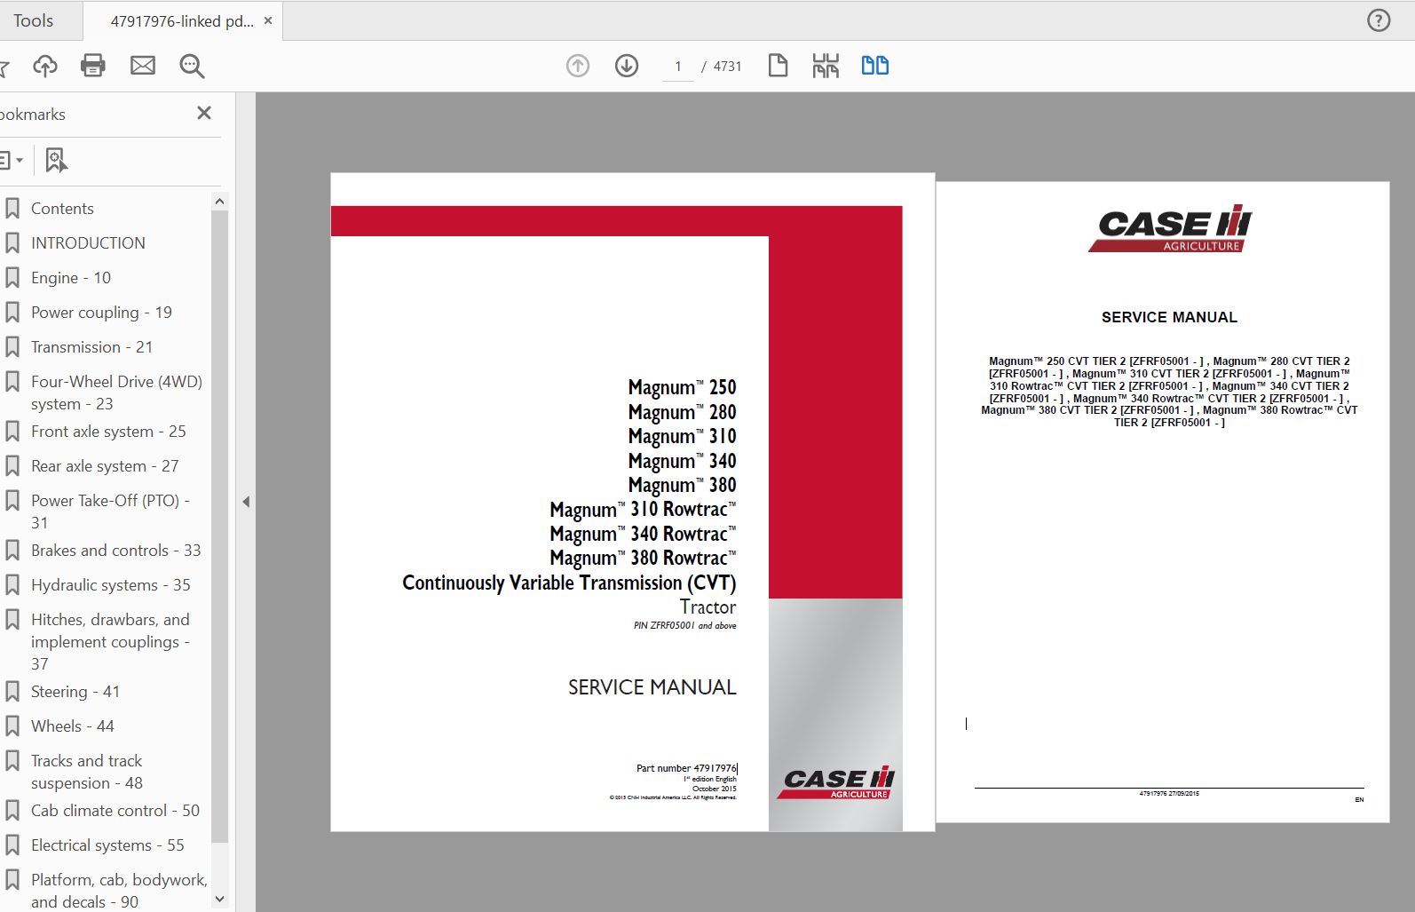Click the bookmark icon beside Steering - 41
Image resolution: width=1415 pixels, height=912 pixels.
[x=12, y=692]
